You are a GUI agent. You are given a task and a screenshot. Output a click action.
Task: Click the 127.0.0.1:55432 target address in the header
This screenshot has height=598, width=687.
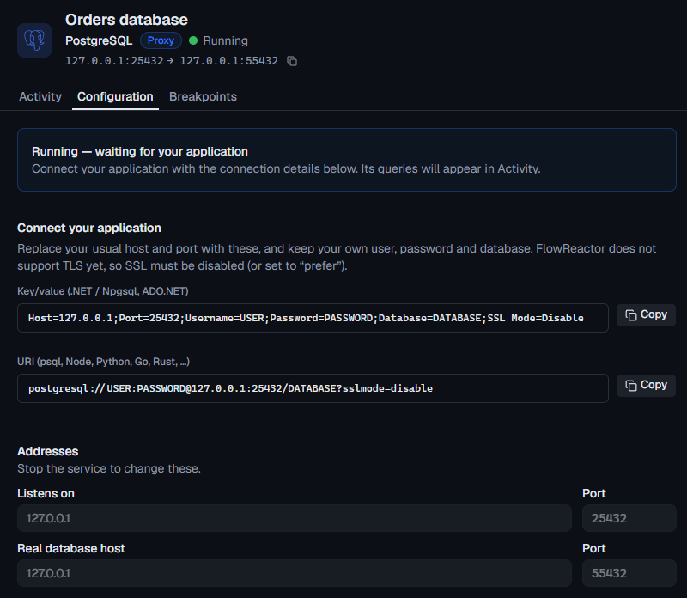(x=228, y=61)
